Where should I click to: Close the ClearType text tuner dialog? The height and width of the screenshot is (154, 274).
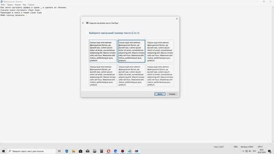pos(177,18)
